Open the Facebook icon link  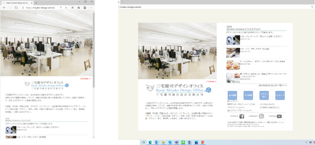coord(242,116)
